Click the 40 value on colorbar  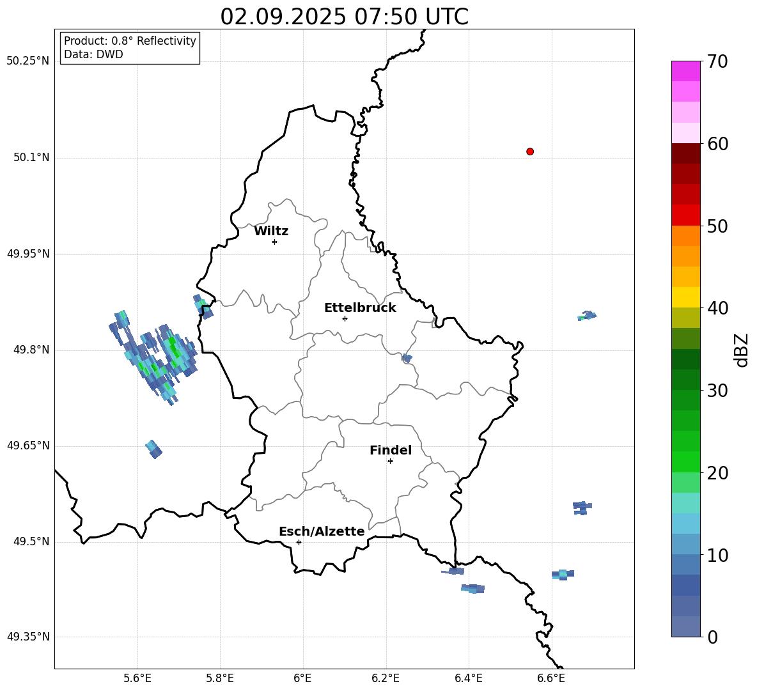717,308
